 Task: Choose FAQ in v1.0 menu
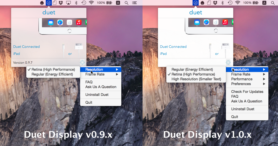point(247,96)
